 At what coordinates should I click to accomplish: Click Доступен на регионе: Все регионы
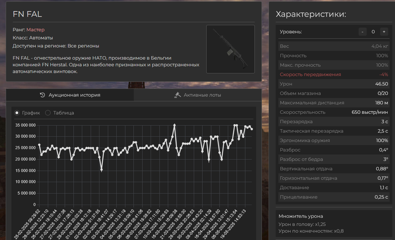coord(56,46)
